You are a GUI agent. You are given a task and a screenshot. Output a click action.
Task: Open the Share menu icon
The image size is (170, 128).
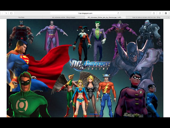pyautogui.click(x=154, y=13)
